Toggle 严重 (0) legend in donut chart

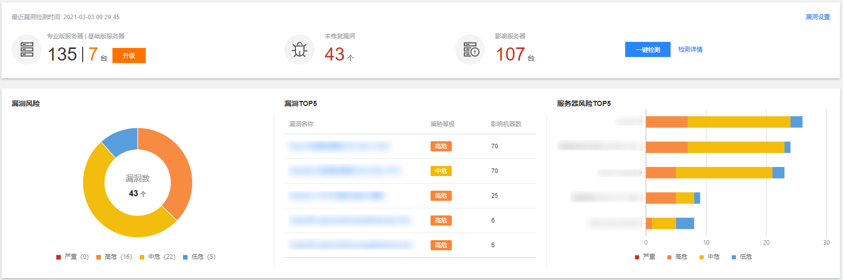tap(73, 257)
